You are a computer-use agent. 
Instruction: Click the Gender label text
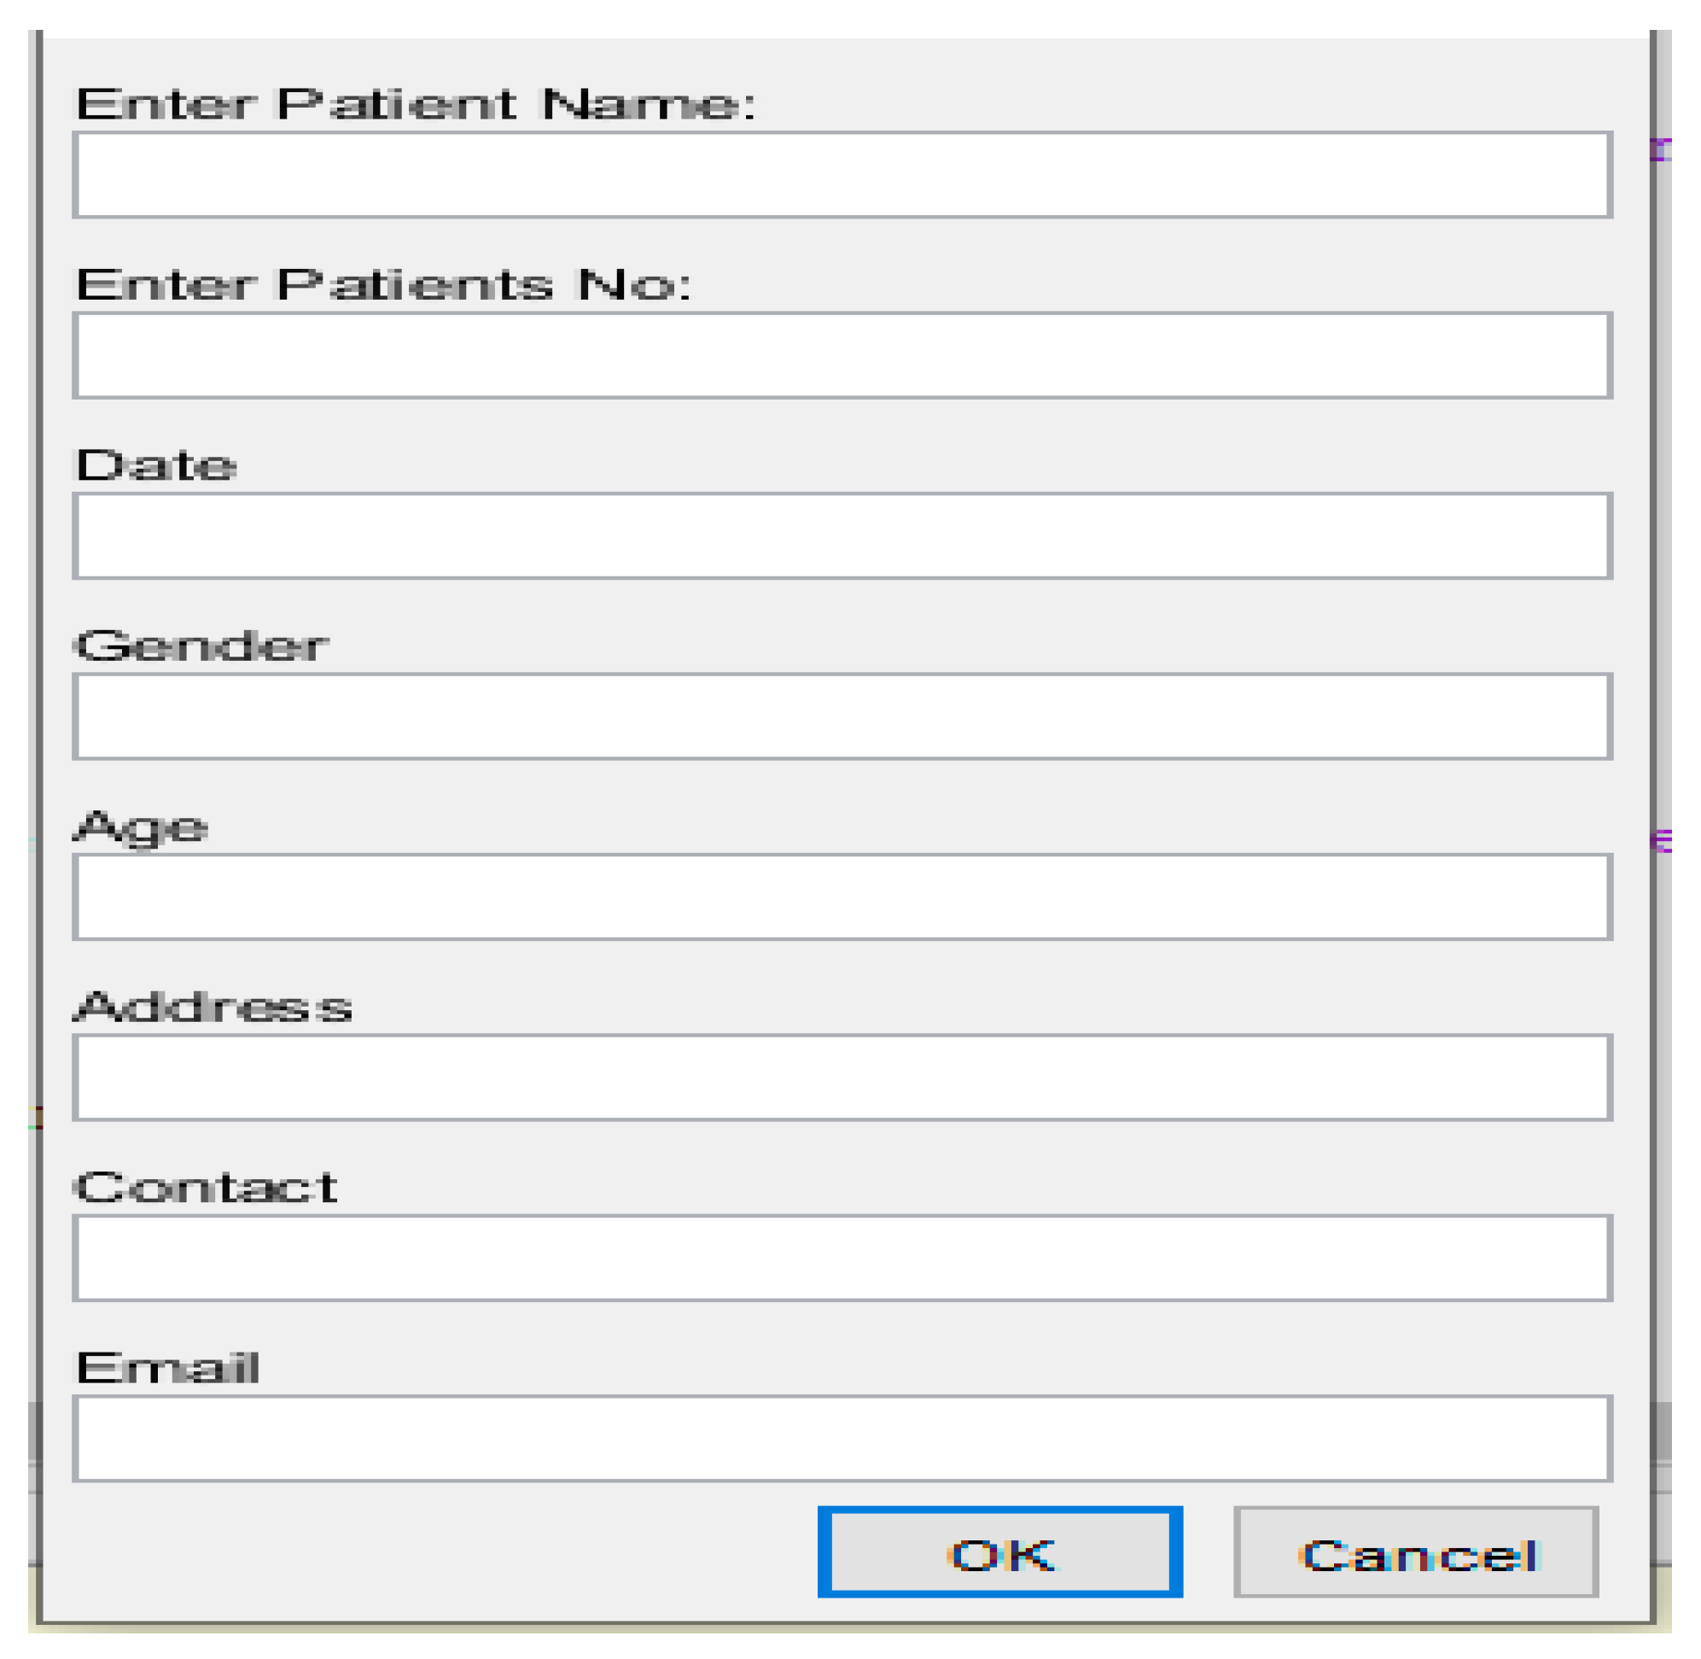(x=201, y=645)
